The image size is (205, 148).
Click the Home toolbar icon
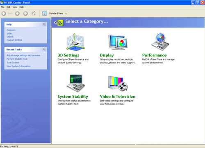[25, 14]
